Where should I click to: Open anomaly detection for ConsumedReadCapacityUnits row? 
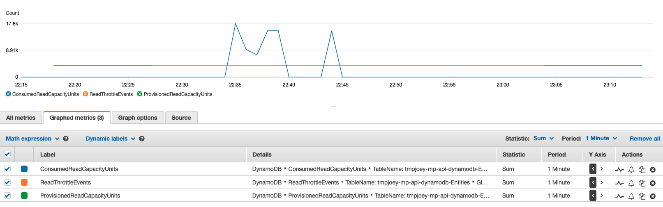619,169
